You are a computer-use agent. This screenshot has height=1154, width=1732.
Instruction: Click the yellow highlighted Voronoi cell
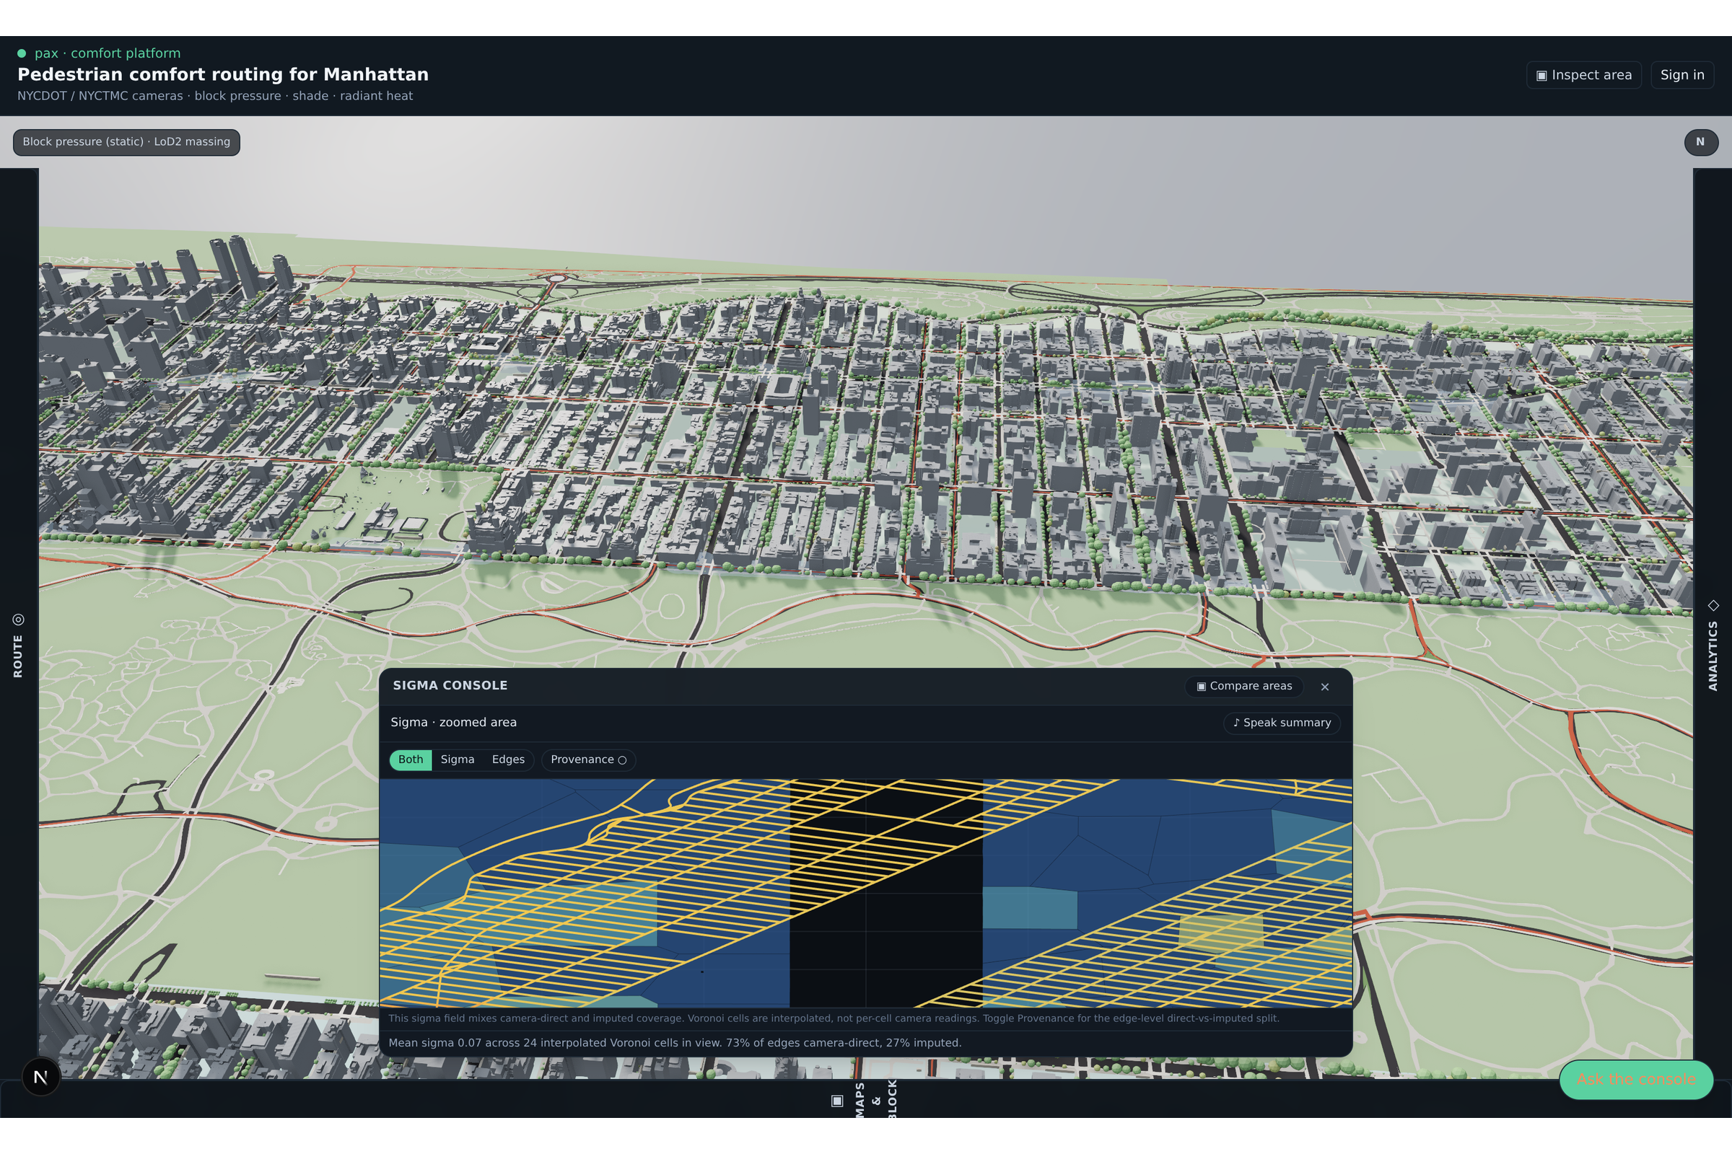1220,933
